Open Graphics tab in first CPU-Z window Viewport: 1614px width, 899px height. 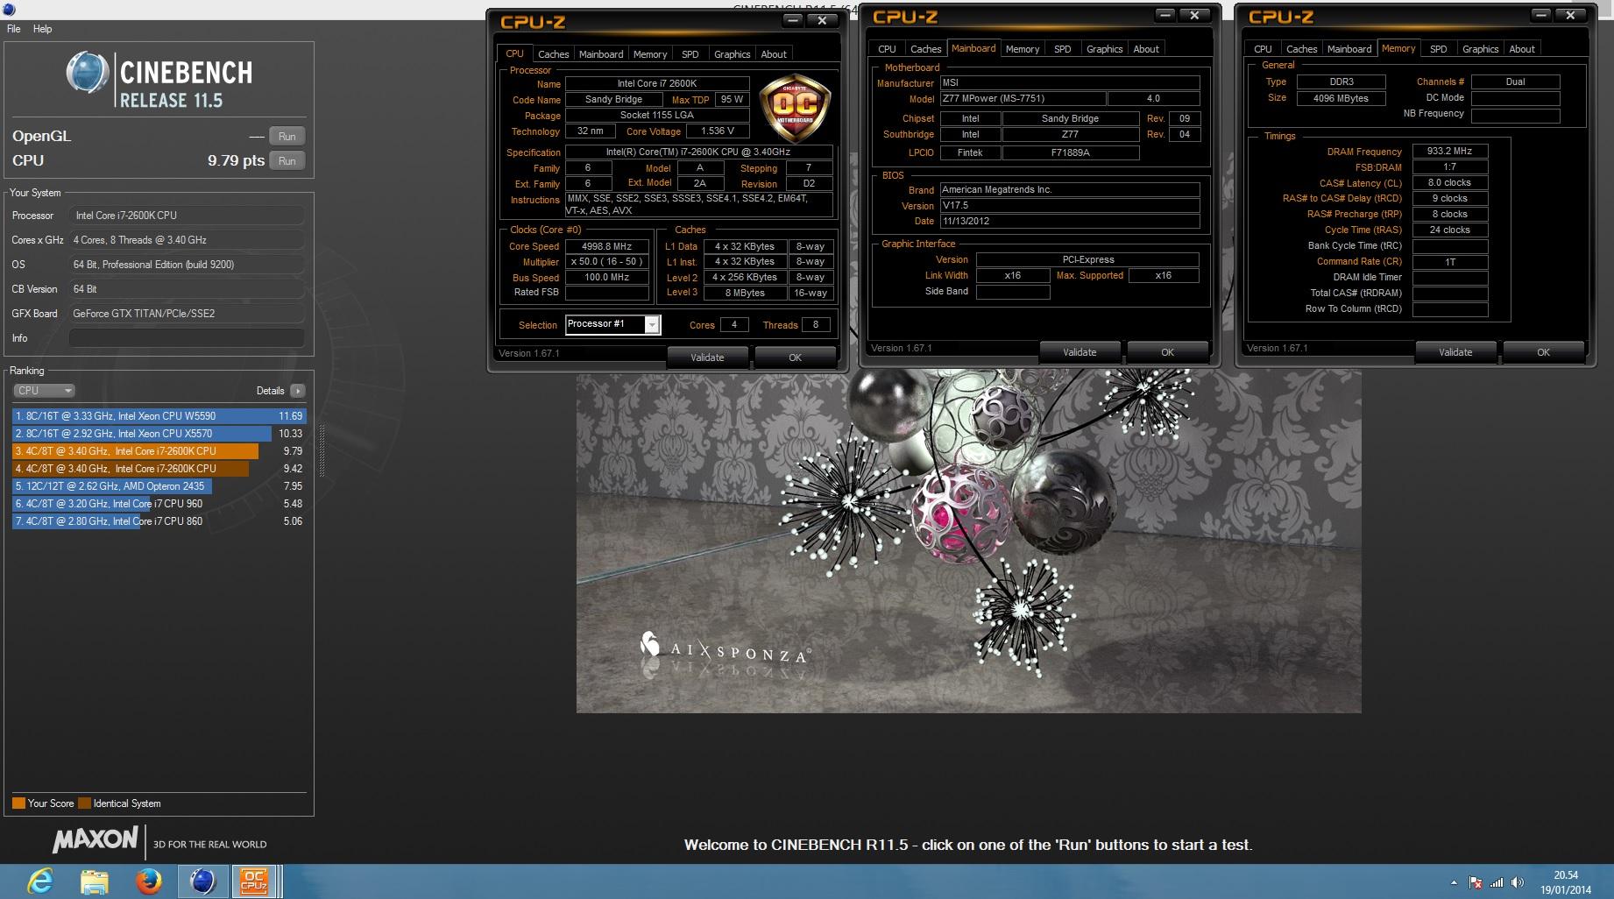click(x=732, y=54)
